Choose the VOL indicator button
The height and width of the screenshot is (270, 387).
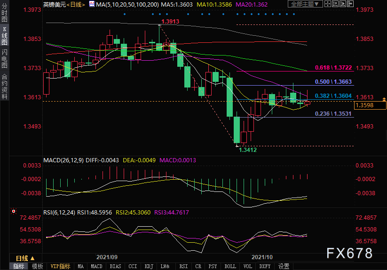[247, 266]
